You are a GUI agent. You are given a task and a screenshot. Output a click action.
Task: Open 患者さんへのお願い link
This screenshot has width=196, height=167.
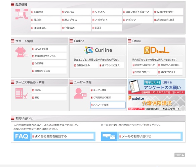click(170, 65)
